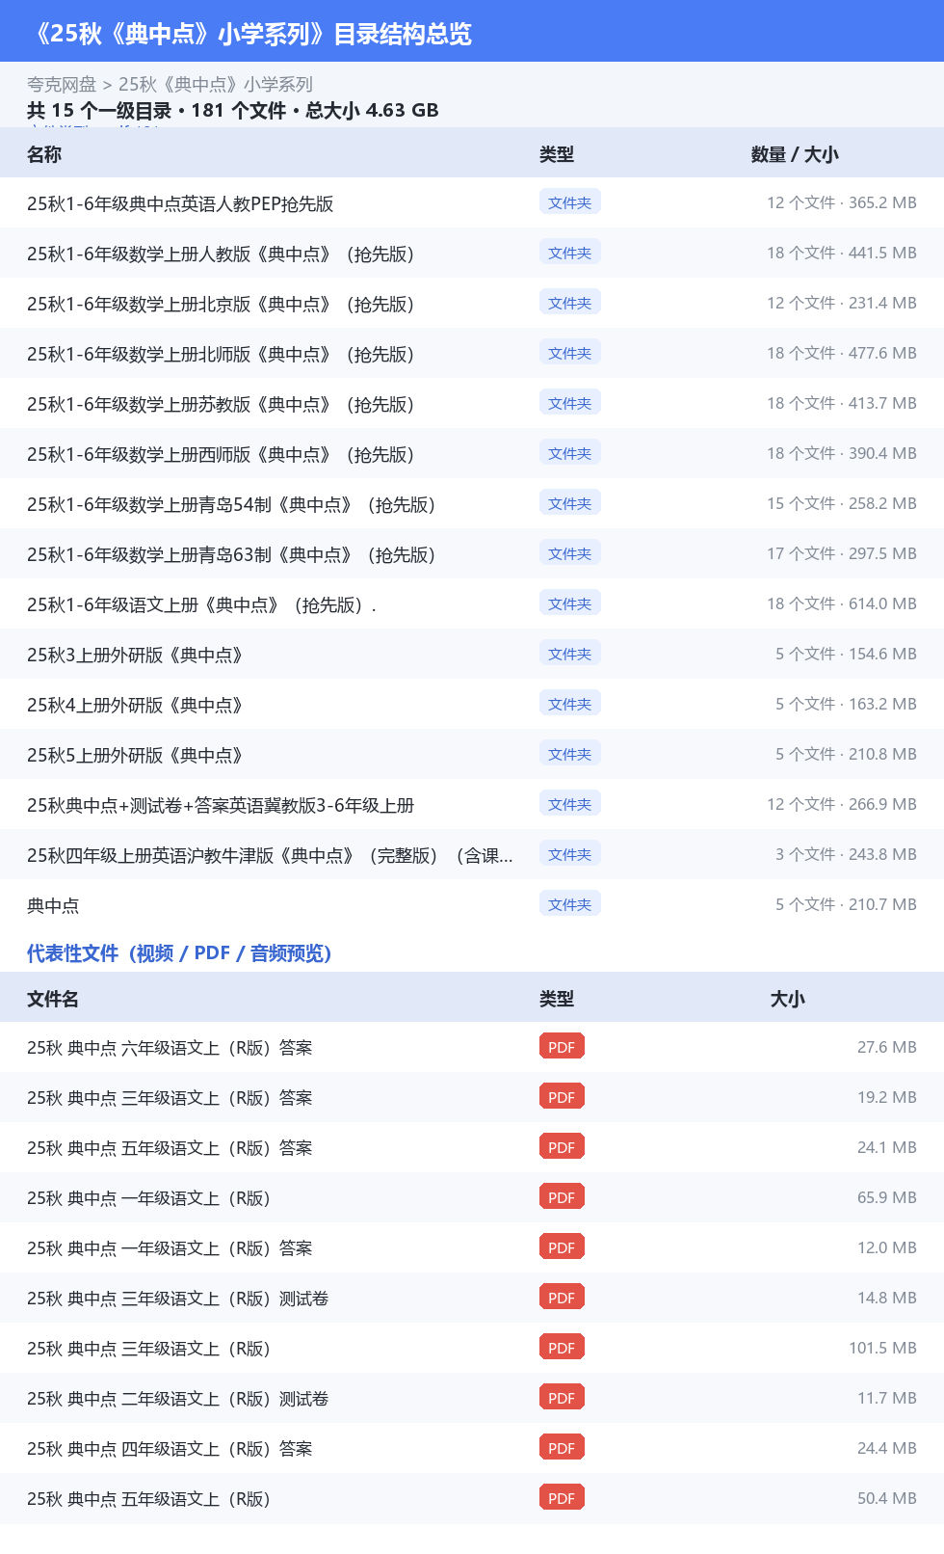
Task: Click 文件夹 badge in 青岛54制 row
Action: (x=570, y=503)
